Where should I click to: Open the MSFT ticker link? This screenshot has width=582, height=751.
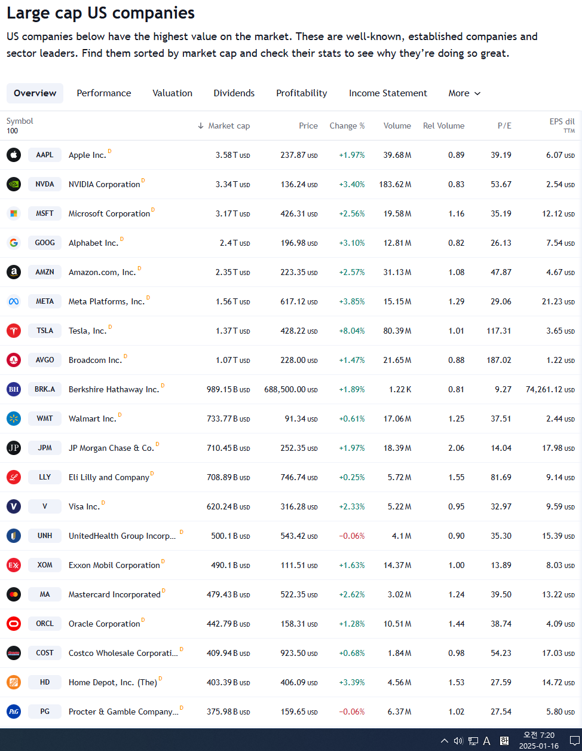(45, 213)
